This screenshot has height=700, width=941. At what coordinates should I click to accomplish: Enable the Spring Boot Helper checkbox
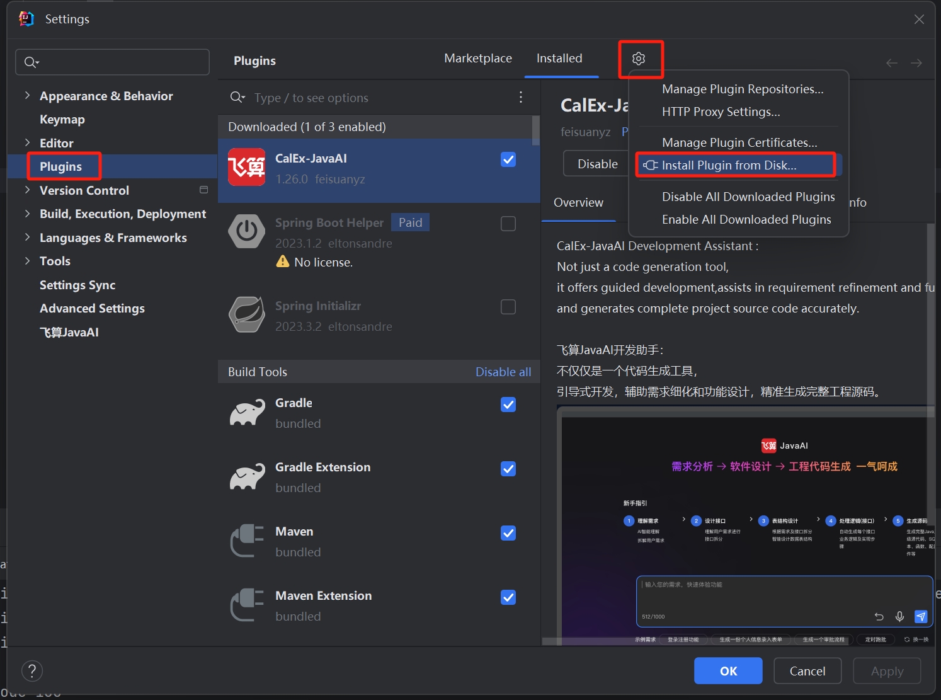[x=508, y=224]
